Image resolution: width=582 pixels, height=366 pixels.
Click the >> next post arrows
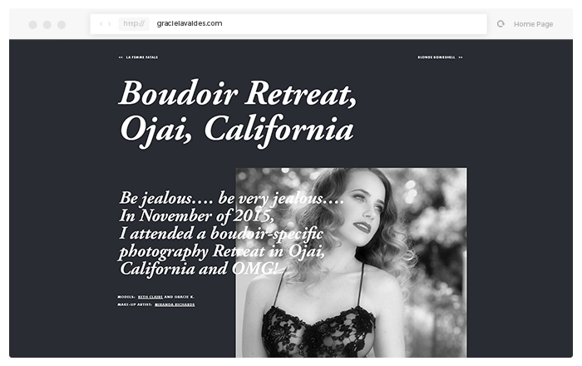[461, 57]
